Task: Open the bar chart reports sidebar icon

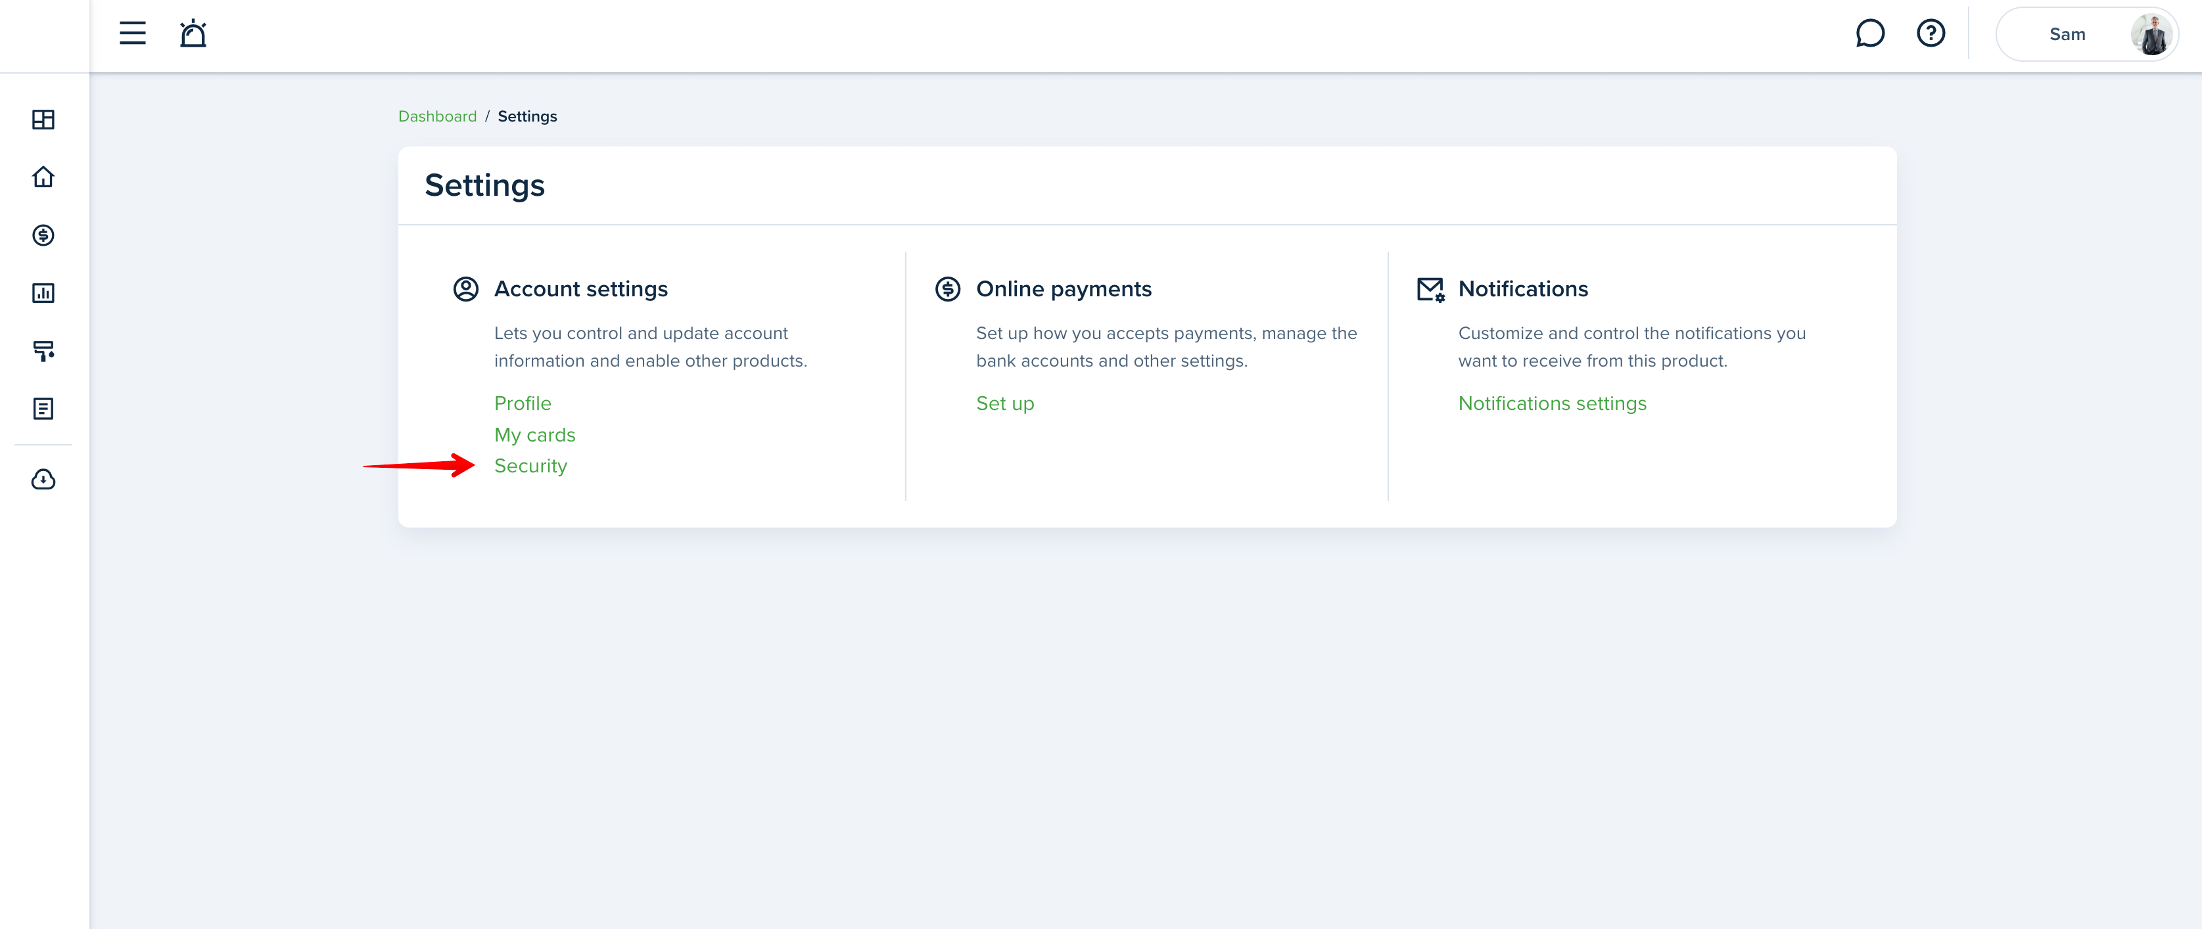Action: [43, 293]
